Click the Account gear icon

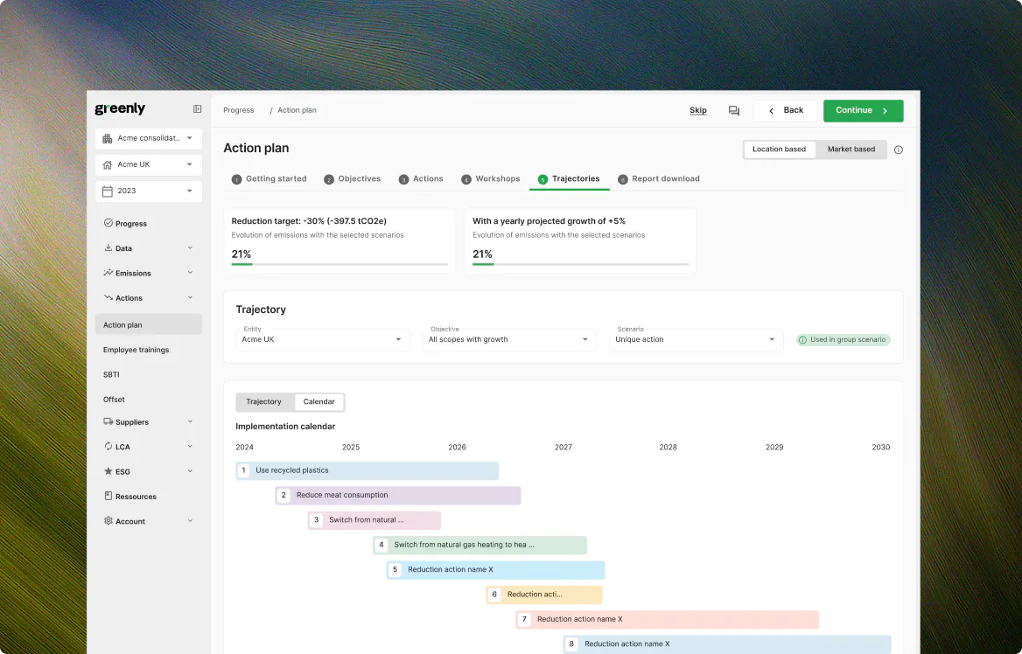point(108,520)
